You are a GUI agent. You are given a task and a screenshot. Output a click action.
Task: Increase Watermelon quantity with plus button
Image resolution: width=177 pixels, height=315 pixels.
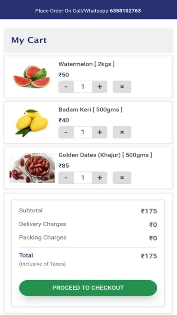point(100,87)
